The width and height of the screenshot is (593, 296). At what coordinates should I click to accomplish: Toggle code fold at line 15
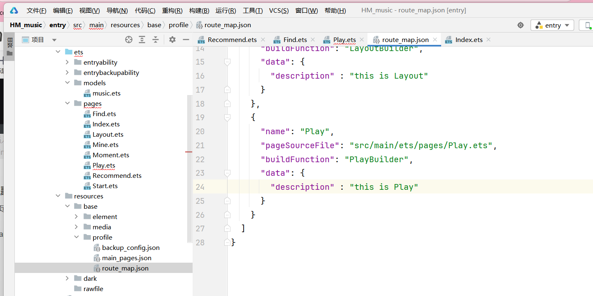pos(227,62)
